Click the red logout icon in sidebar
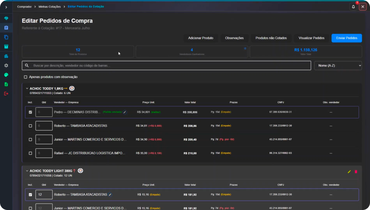 [x=6, y=94]
